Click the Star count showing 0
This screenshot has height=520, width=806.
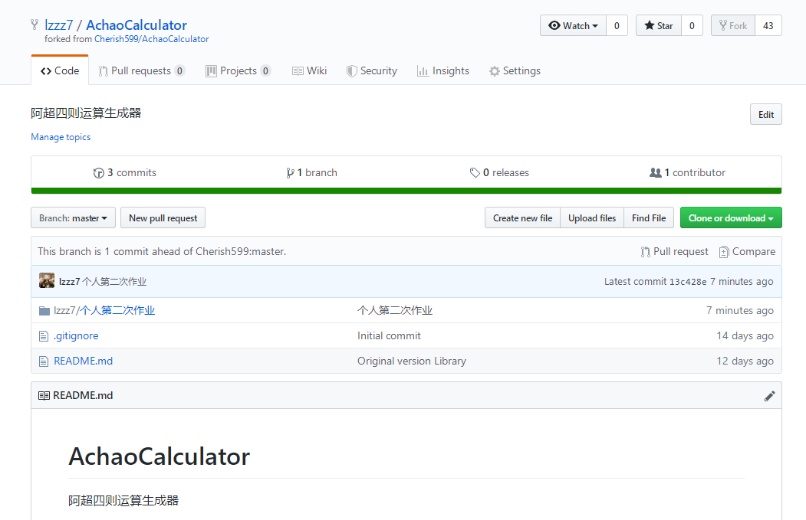(x=692, y=26)
